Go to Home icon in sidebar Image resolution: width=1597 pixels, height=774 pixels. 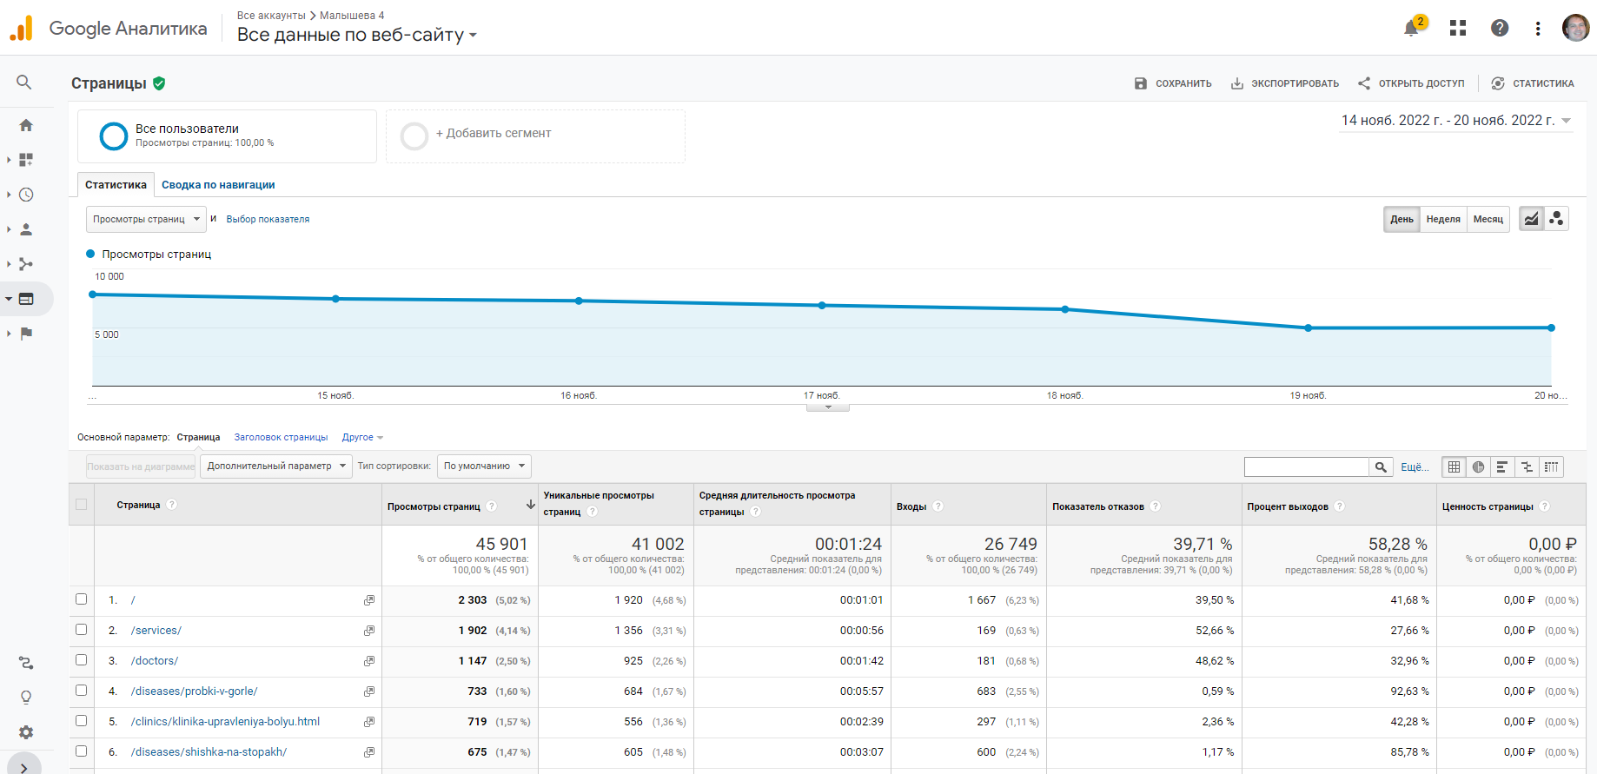click(x=26, y=125)
